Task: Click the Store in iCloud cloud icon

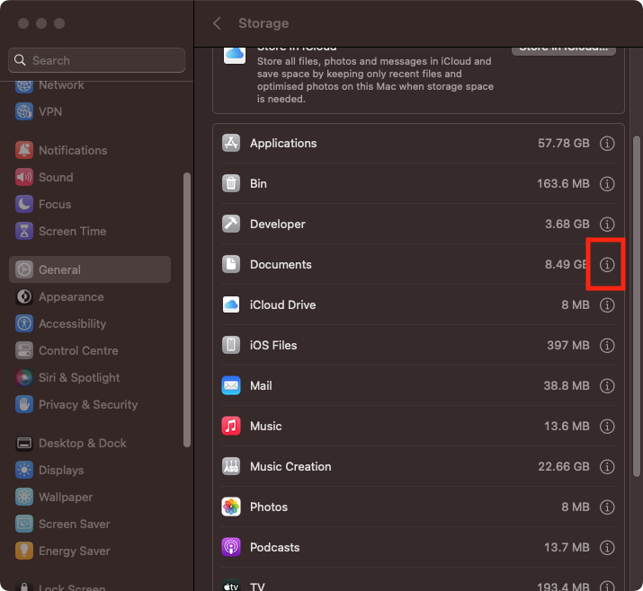Action: point(235,56)
